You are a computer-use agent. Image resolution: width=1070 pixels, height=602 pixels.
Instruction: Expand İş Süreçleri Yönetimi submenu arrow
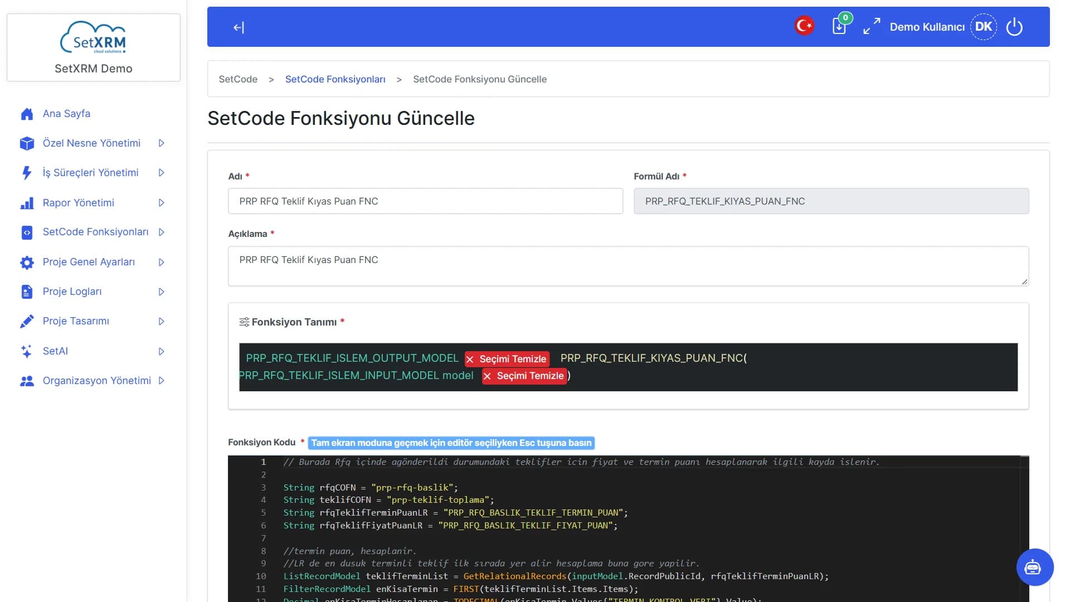(161, 173)
